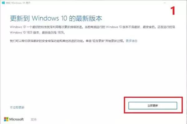187x124 pixels.
Task: Choose 不立即更新 to postpone updating
Action: pyautogui.click(x=17, y=108)
